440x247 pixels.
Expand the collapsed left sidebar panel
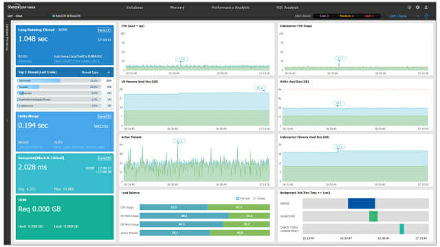[8, 121]
